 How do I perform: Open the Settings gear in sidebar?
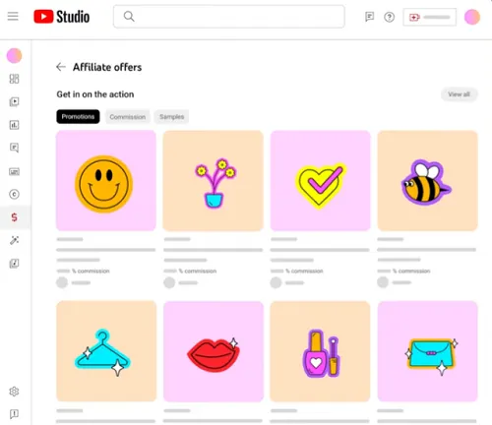[x=14, y=392]
